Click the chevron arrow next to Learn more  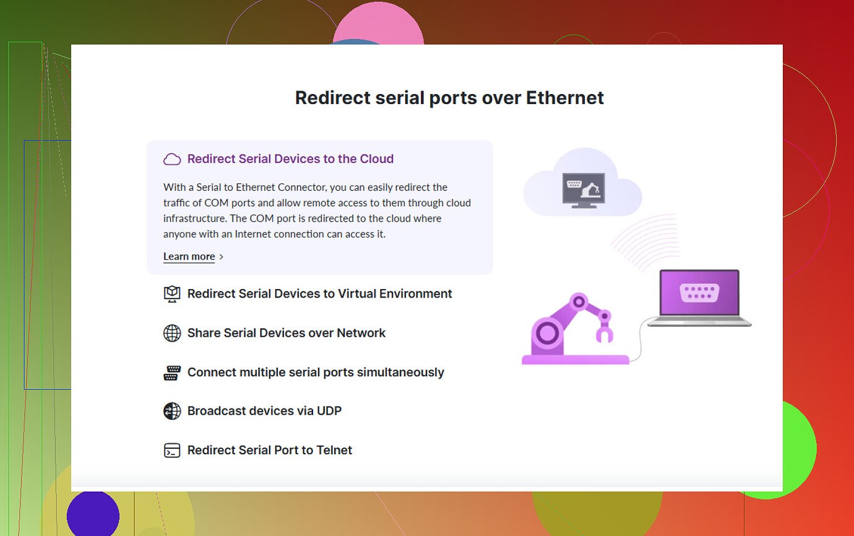pos(222,257)
